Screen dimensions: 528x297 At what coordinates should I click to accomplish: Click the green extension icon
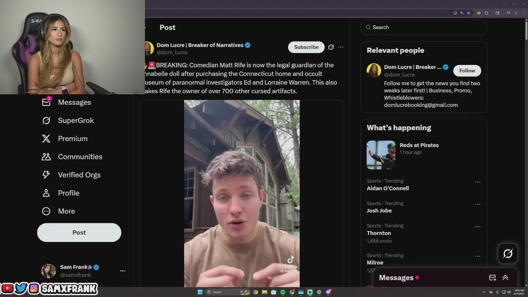point(479,13)
